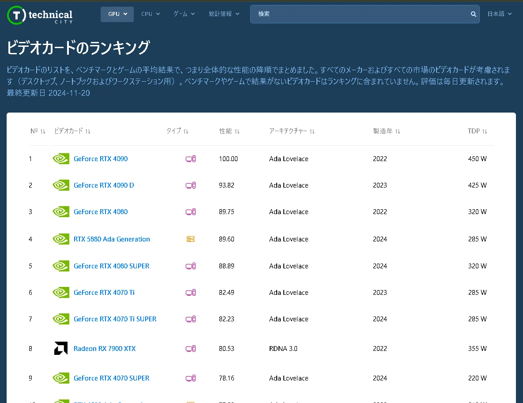Open the CPU navigation menu

(151, 14)
